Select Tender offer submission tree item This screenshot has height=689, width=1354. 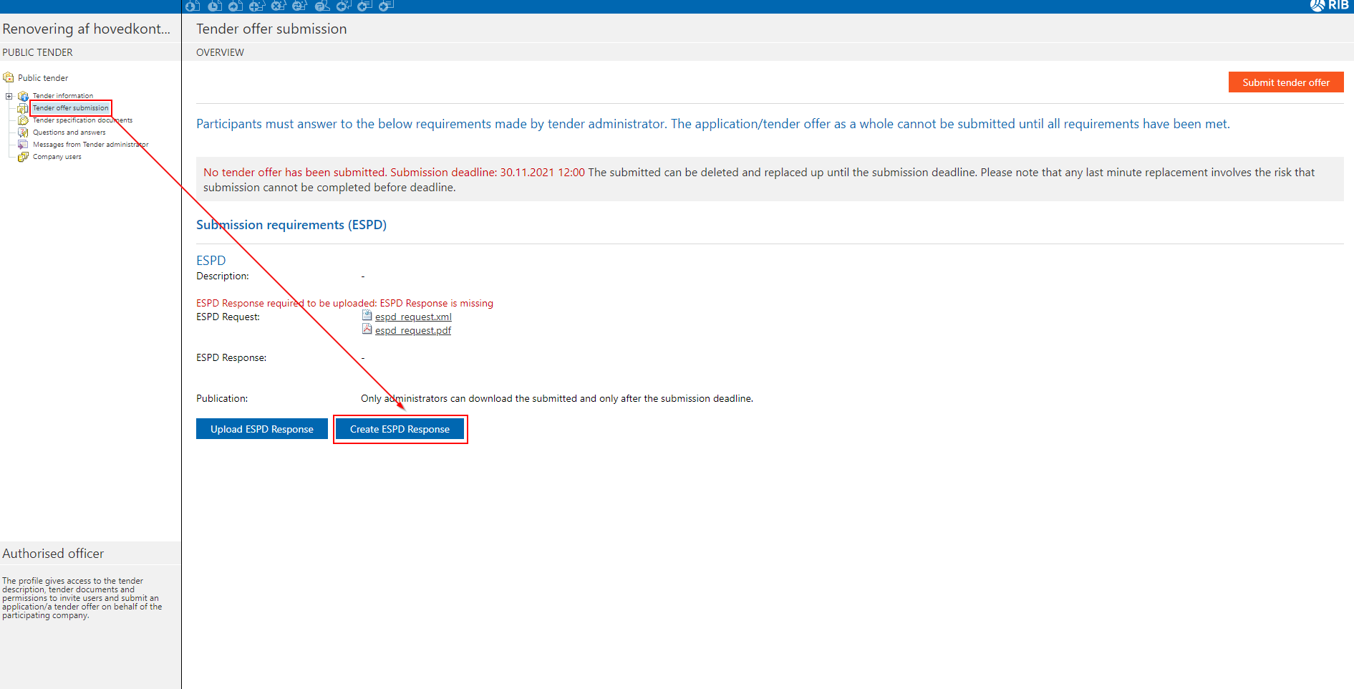pos(70,108)
